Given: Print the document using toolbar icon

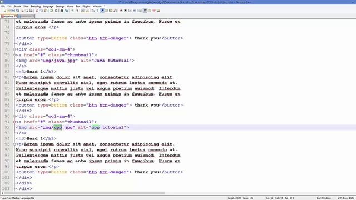Looking at the screenshot, I should pyautogui.click(x=31, y=11).
